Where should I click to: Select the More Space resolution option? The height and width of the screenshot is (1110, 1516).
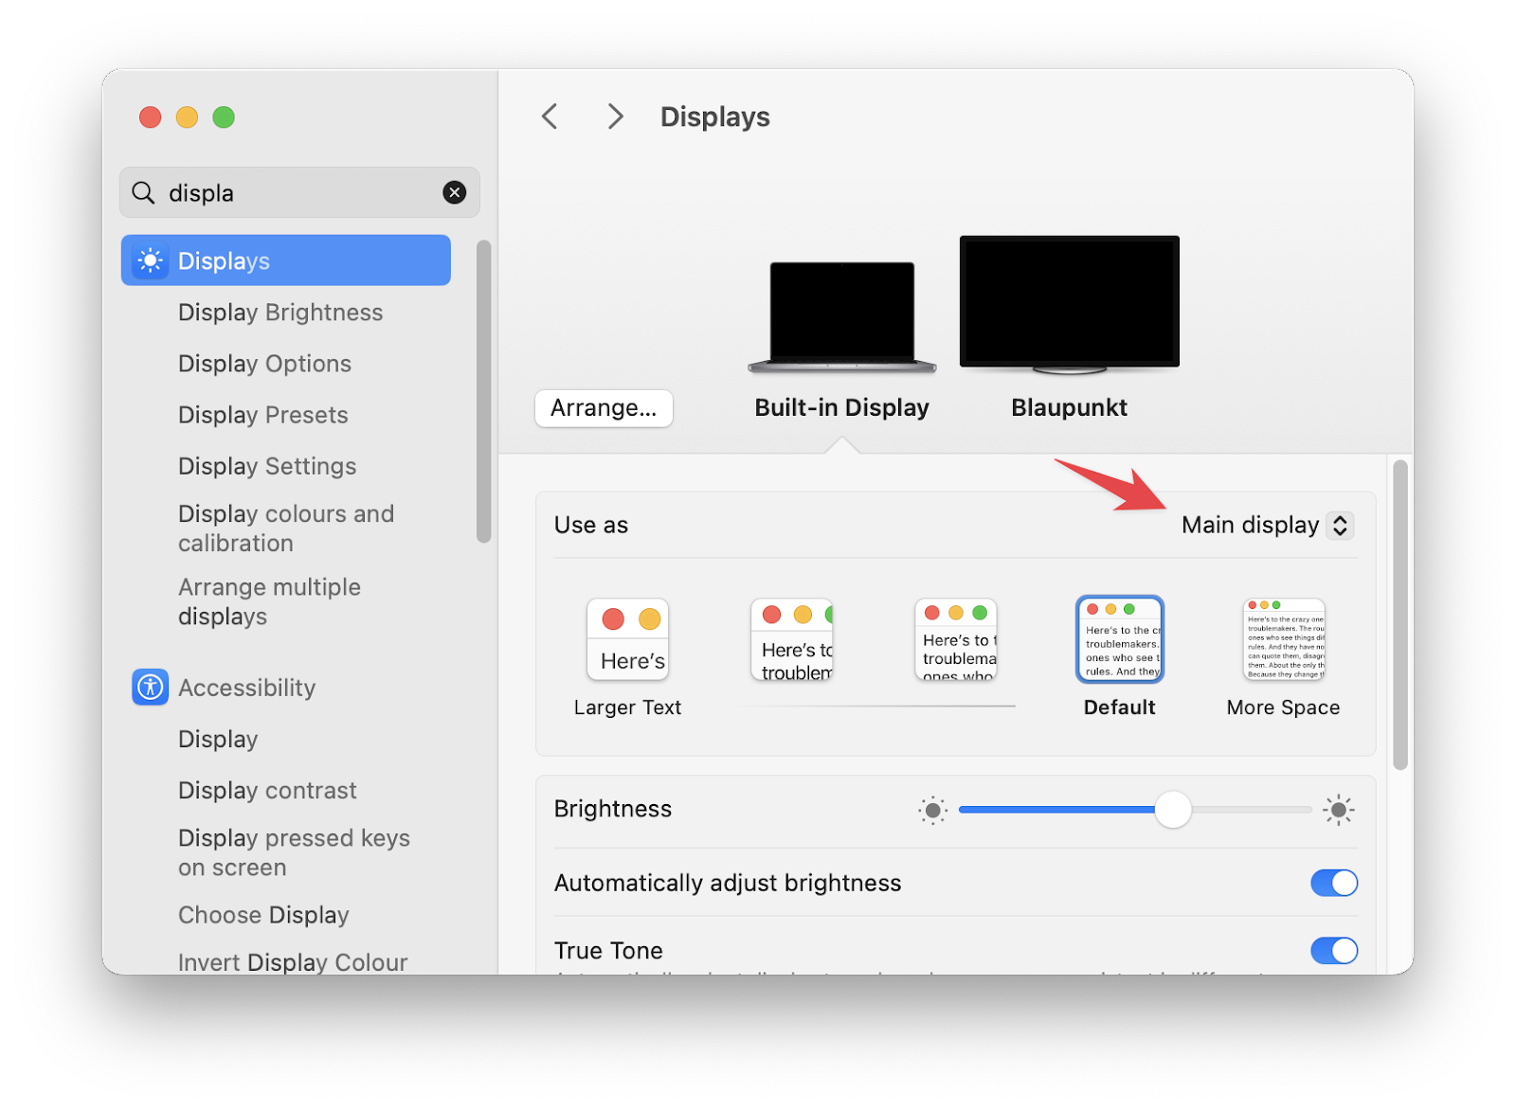coord(1282,639)
